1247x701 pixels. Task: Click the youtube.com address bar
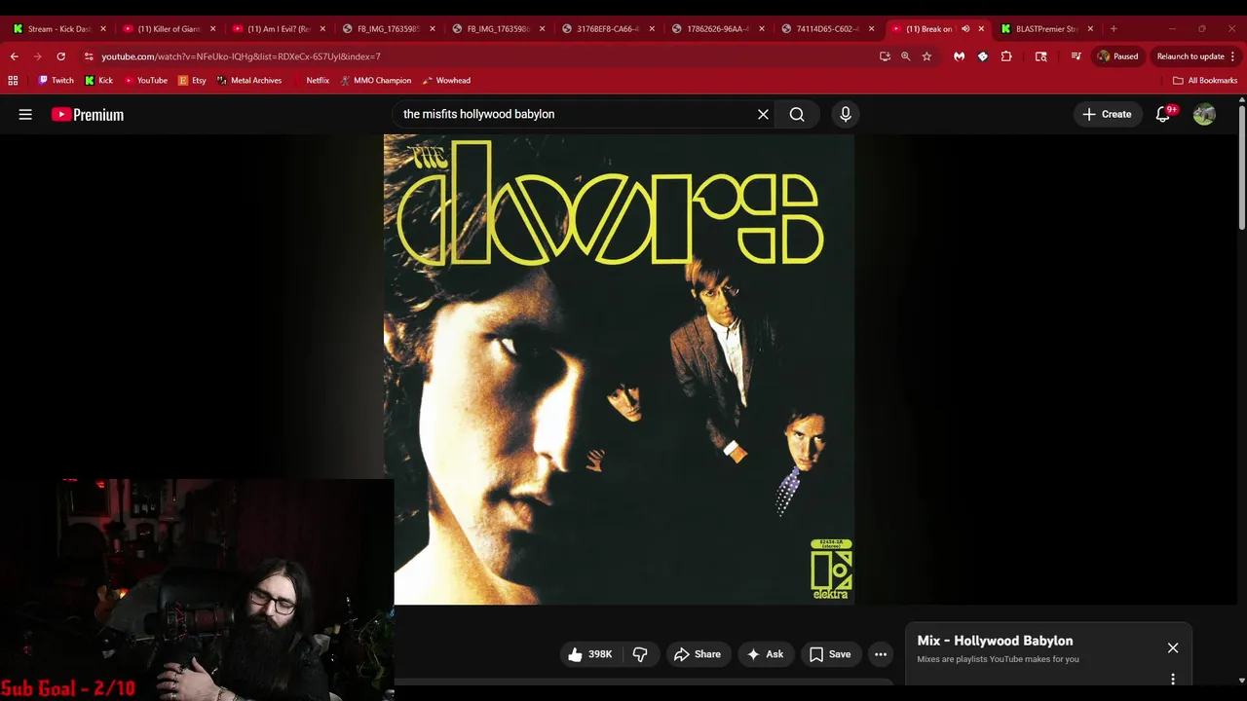477,56
